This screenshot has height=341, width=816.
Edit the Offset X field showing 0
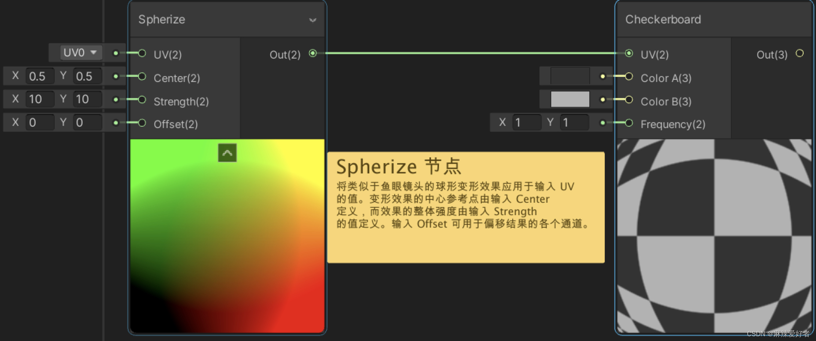coord(40,122)
